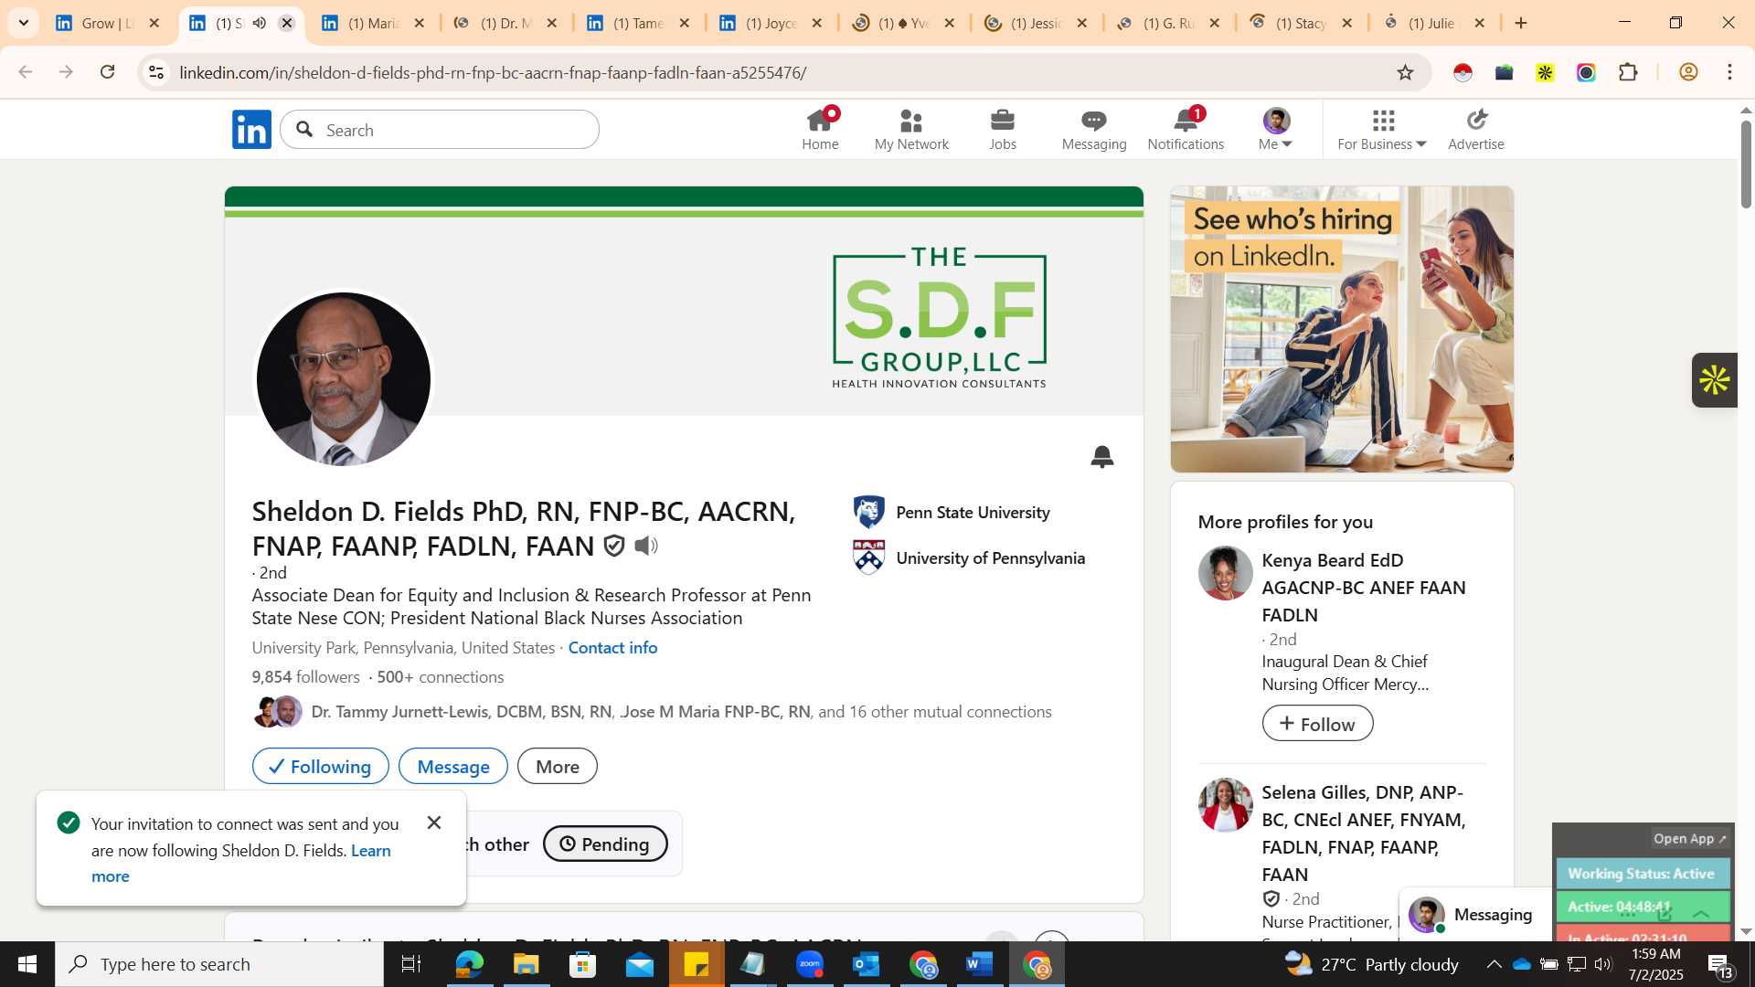Open the Chrome profile avatar icon
This screenshot has height=987, width=1755.
coord(1688,72)
